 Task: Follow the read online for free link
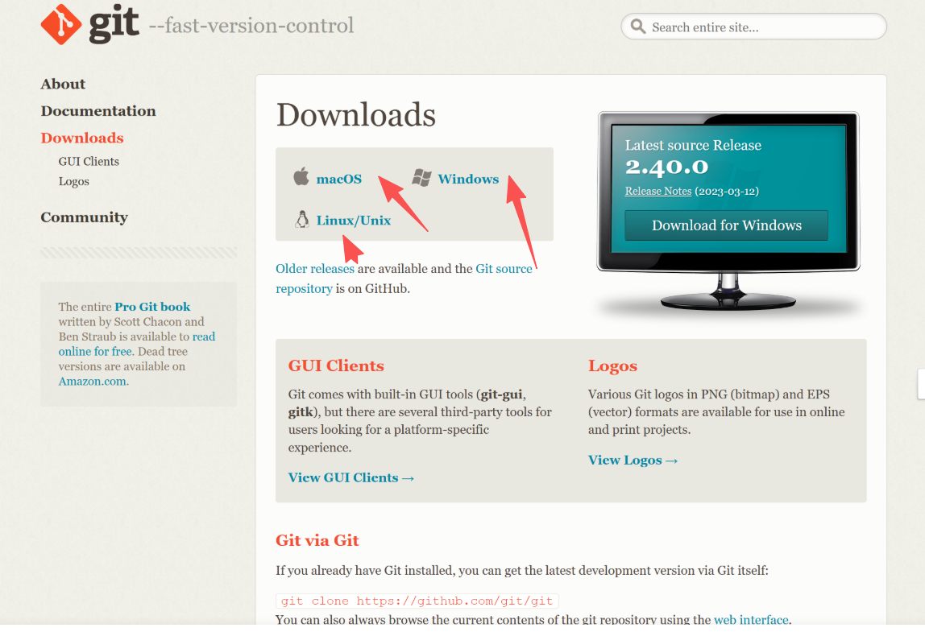click(x=137, y=344)
